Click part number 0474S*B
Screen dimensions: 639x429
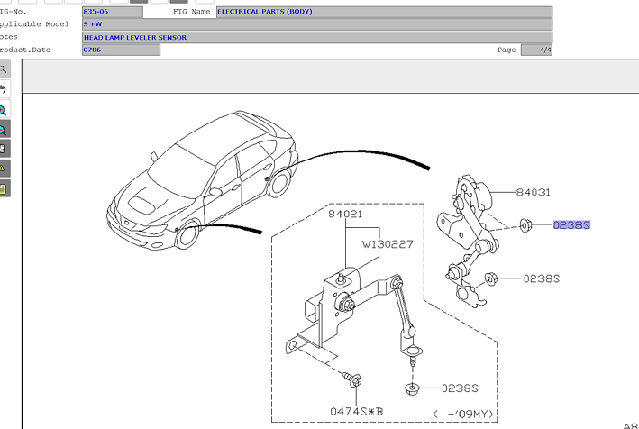pyautogui.click(x=356, y=412)
